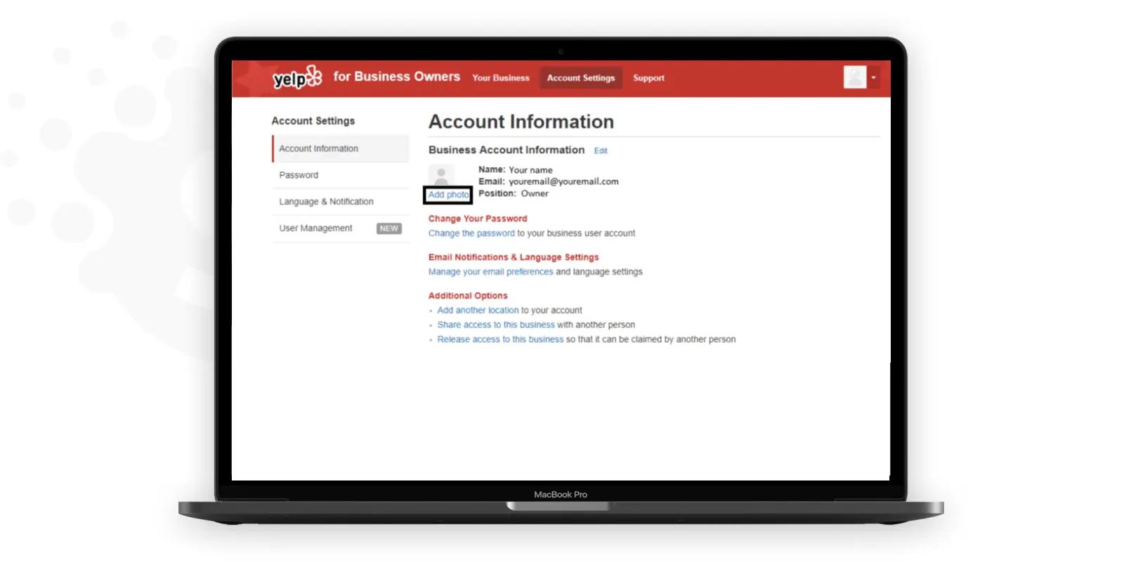Viewport: 1124px width, 562px height.
Task: Open User Management in sidebar
Action: coord(315,228)
